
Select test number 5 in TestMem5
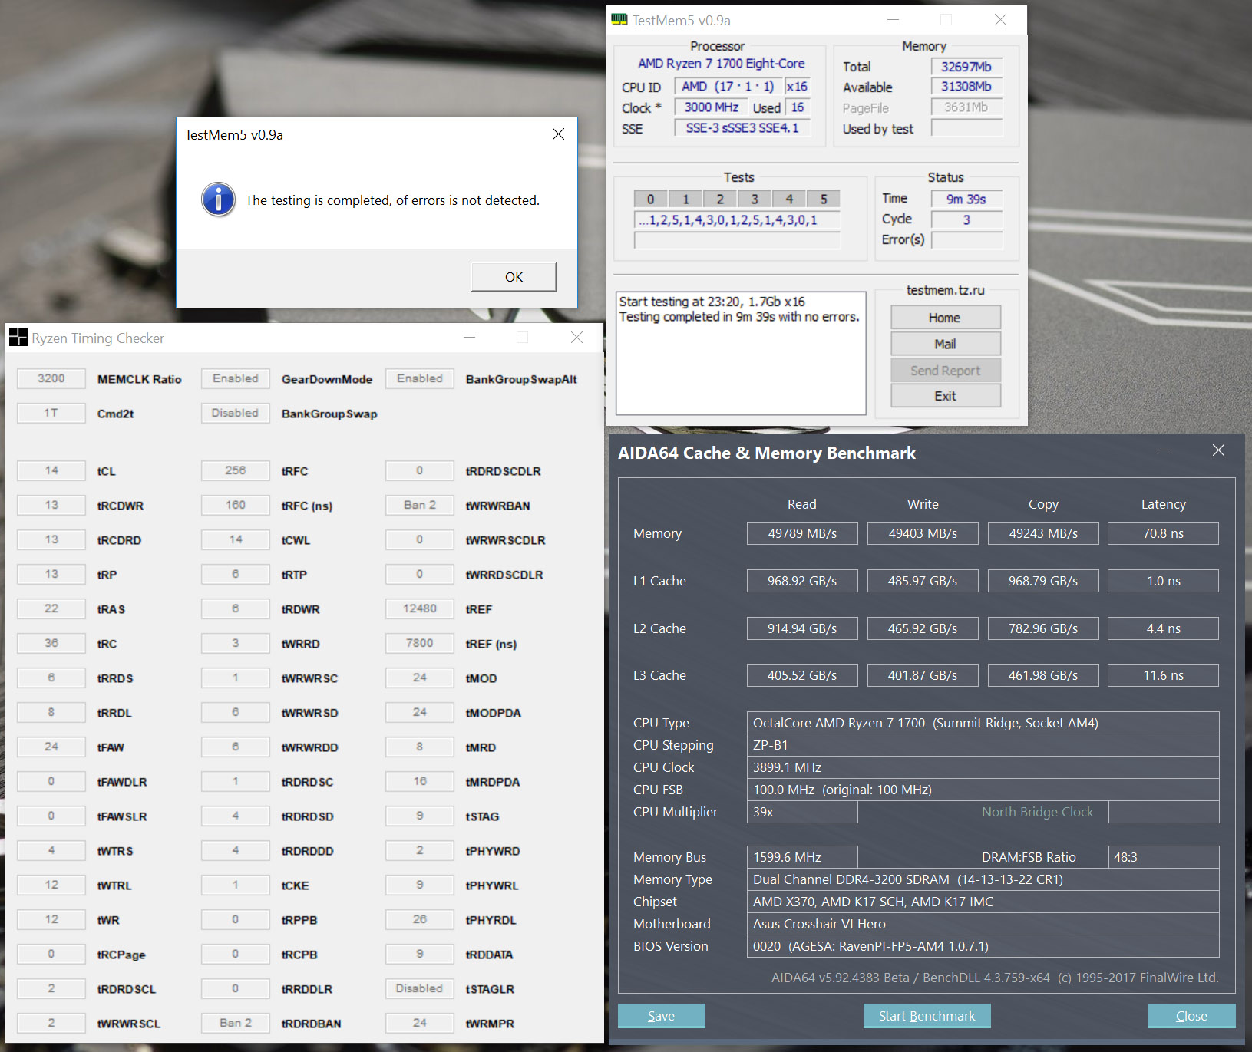pyautogui.click(x=824, y=199)
